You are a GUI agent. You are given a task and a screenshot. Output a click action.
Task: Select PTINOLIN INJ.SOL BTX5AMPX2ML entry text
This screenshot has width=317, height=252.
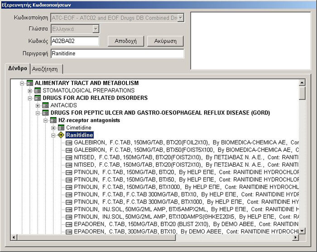[186, 209]
